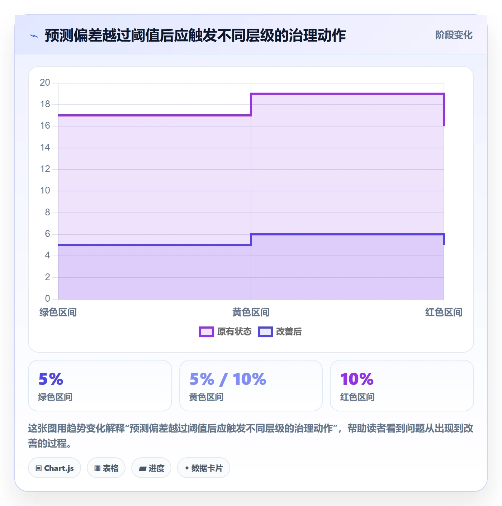
Task: Click the 10% red zone value
Action: tap(357, 379)
